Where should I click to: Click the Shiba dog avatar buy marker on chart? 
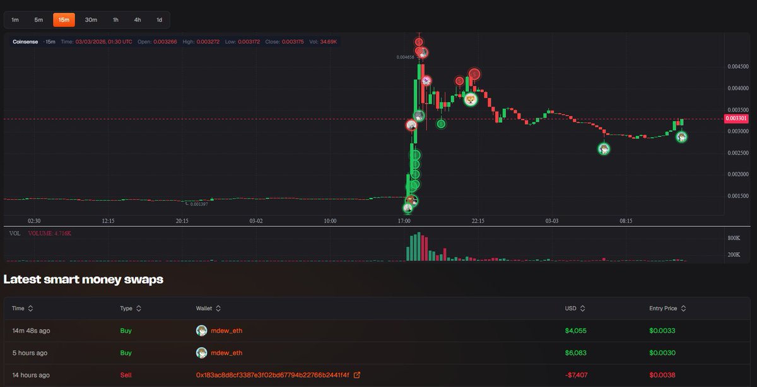coord(471,99)
